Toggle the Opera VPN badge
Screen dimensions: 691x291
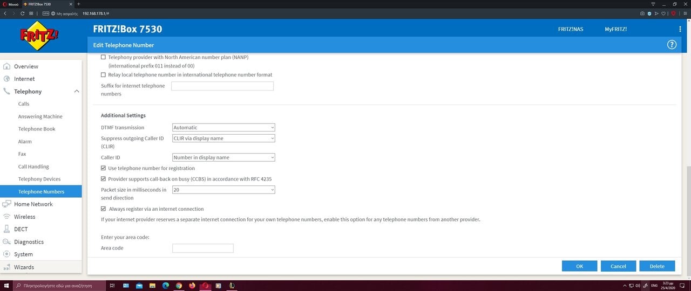point(45,13)
